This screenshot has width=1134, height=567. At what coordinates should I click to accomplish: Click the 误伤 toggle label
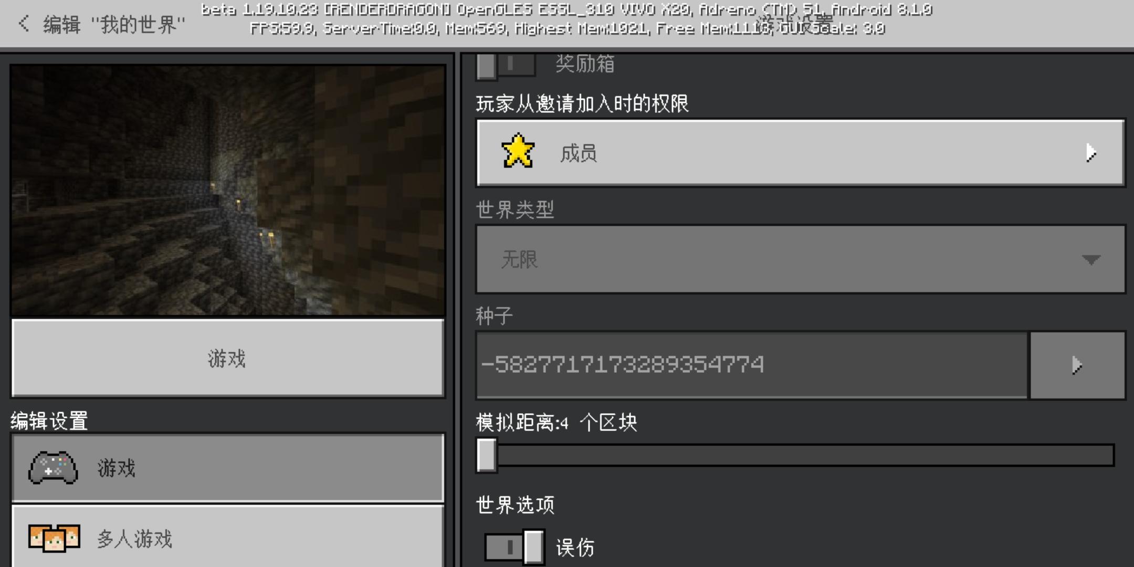coord(575,548)
